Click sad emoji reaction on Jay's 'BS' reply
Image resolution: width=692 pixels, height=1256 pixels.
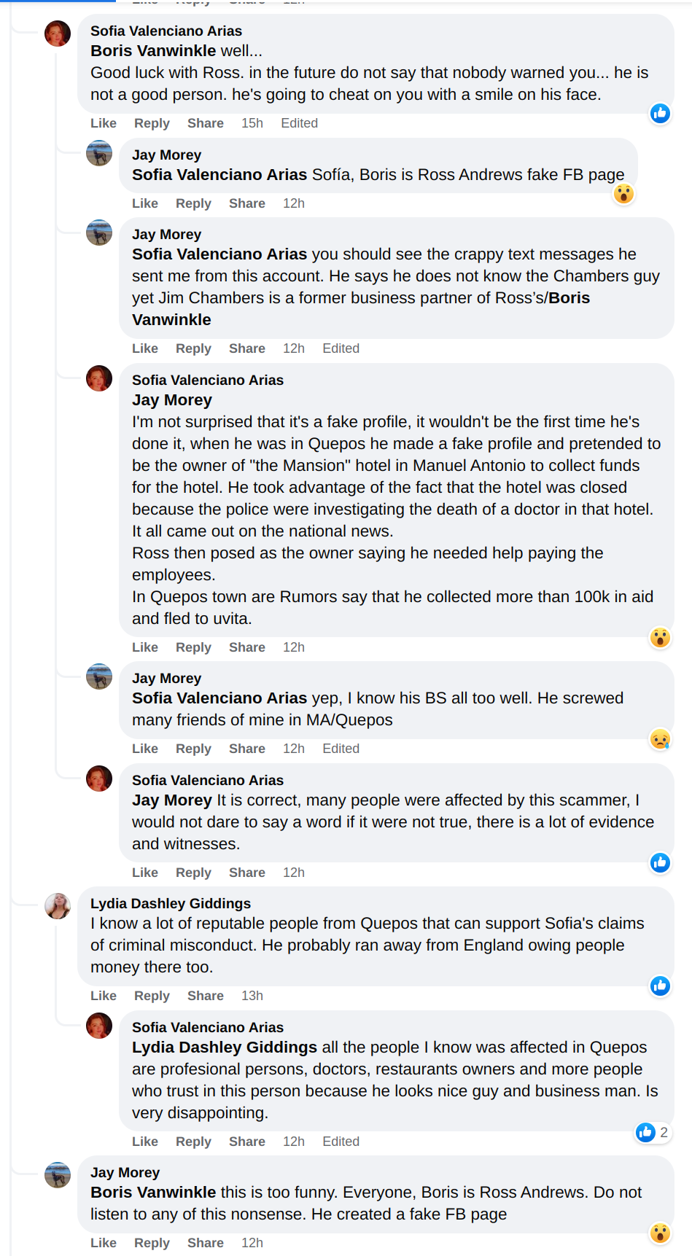(x=660, y=739)
